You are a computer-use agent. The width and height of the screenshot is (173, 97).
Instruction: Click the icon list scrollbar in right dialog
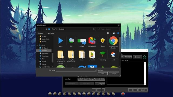pos(145,73)
